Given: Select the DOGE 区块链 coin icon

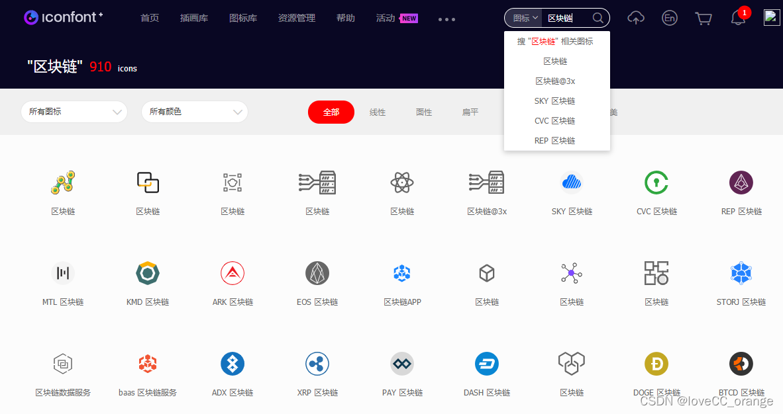Looking at the screenshot, I should tap(656, 364).
